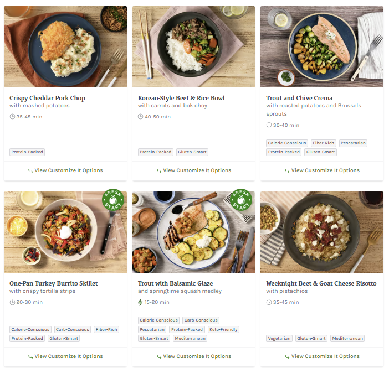
Task: Click the clock icon under Crispy Cheddar Pork Chop
Action: (x=12, y=117)
